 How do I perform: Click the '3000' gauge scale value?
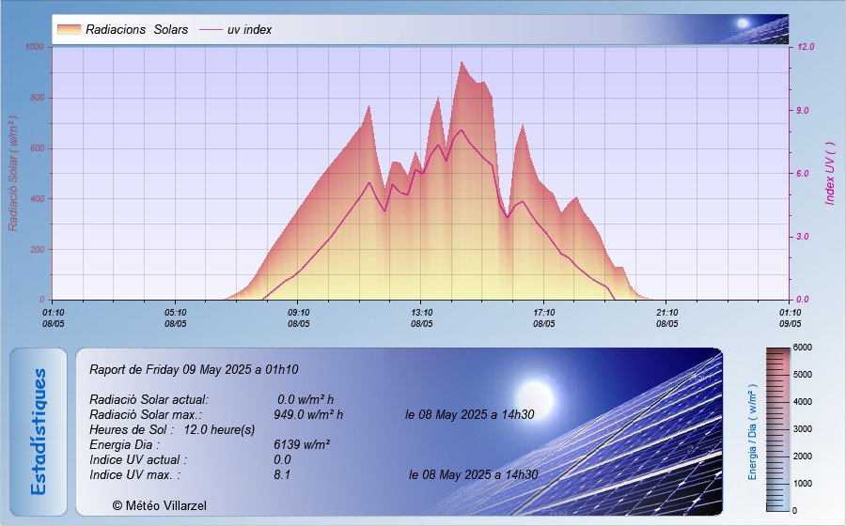[803, 429]
